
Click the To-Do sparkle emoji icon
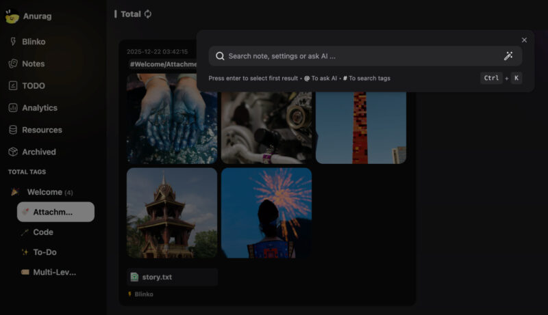point(25,252)
